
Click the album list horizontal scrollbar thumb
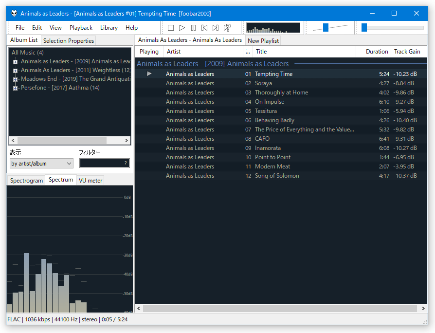pos(62,140)
